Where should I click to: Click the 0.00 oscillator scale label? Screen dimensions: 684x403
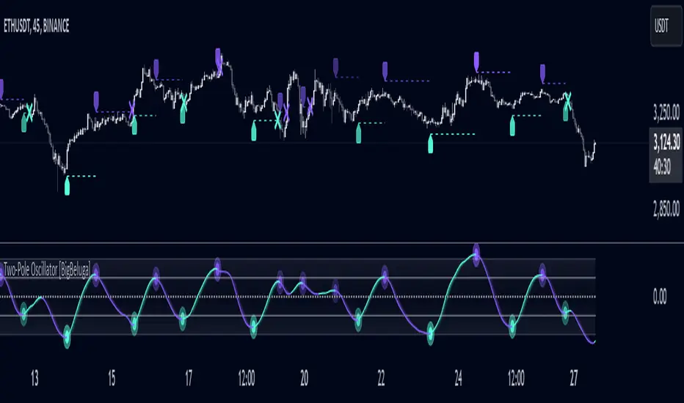click(x=660, y=297)
